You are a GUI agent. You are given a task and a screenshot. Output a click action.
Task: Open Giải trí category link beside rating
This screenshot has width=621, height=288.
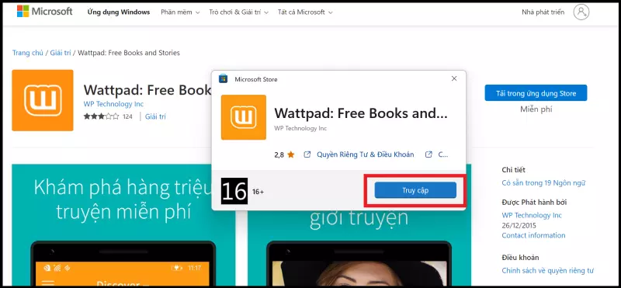coord(156,116)
